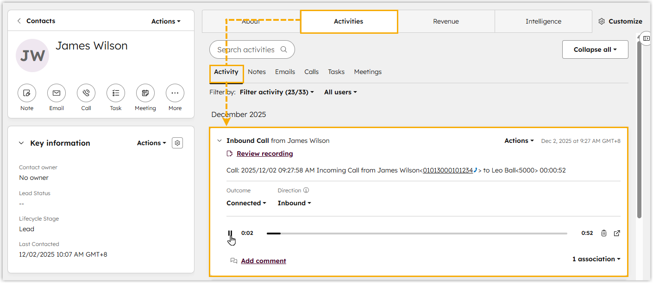Open the More options ellipsis icon
This screenshot has width=653, height=283.
coord(175,93)
